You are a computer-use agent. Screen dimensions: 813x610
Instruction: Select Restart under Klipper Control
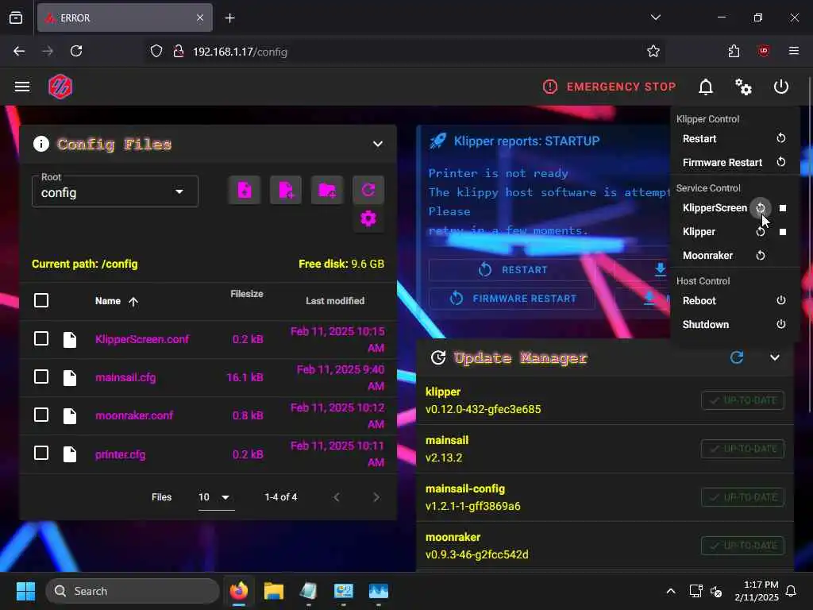(x=734, y=138)
